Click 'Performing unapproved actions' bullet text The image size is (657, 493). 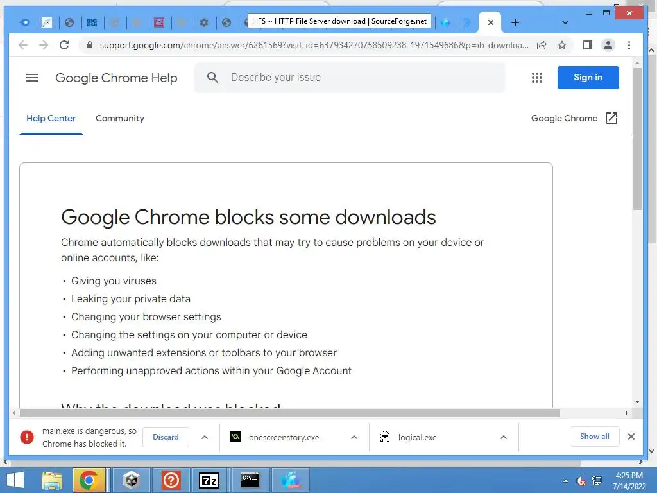(x=211, y=371)
